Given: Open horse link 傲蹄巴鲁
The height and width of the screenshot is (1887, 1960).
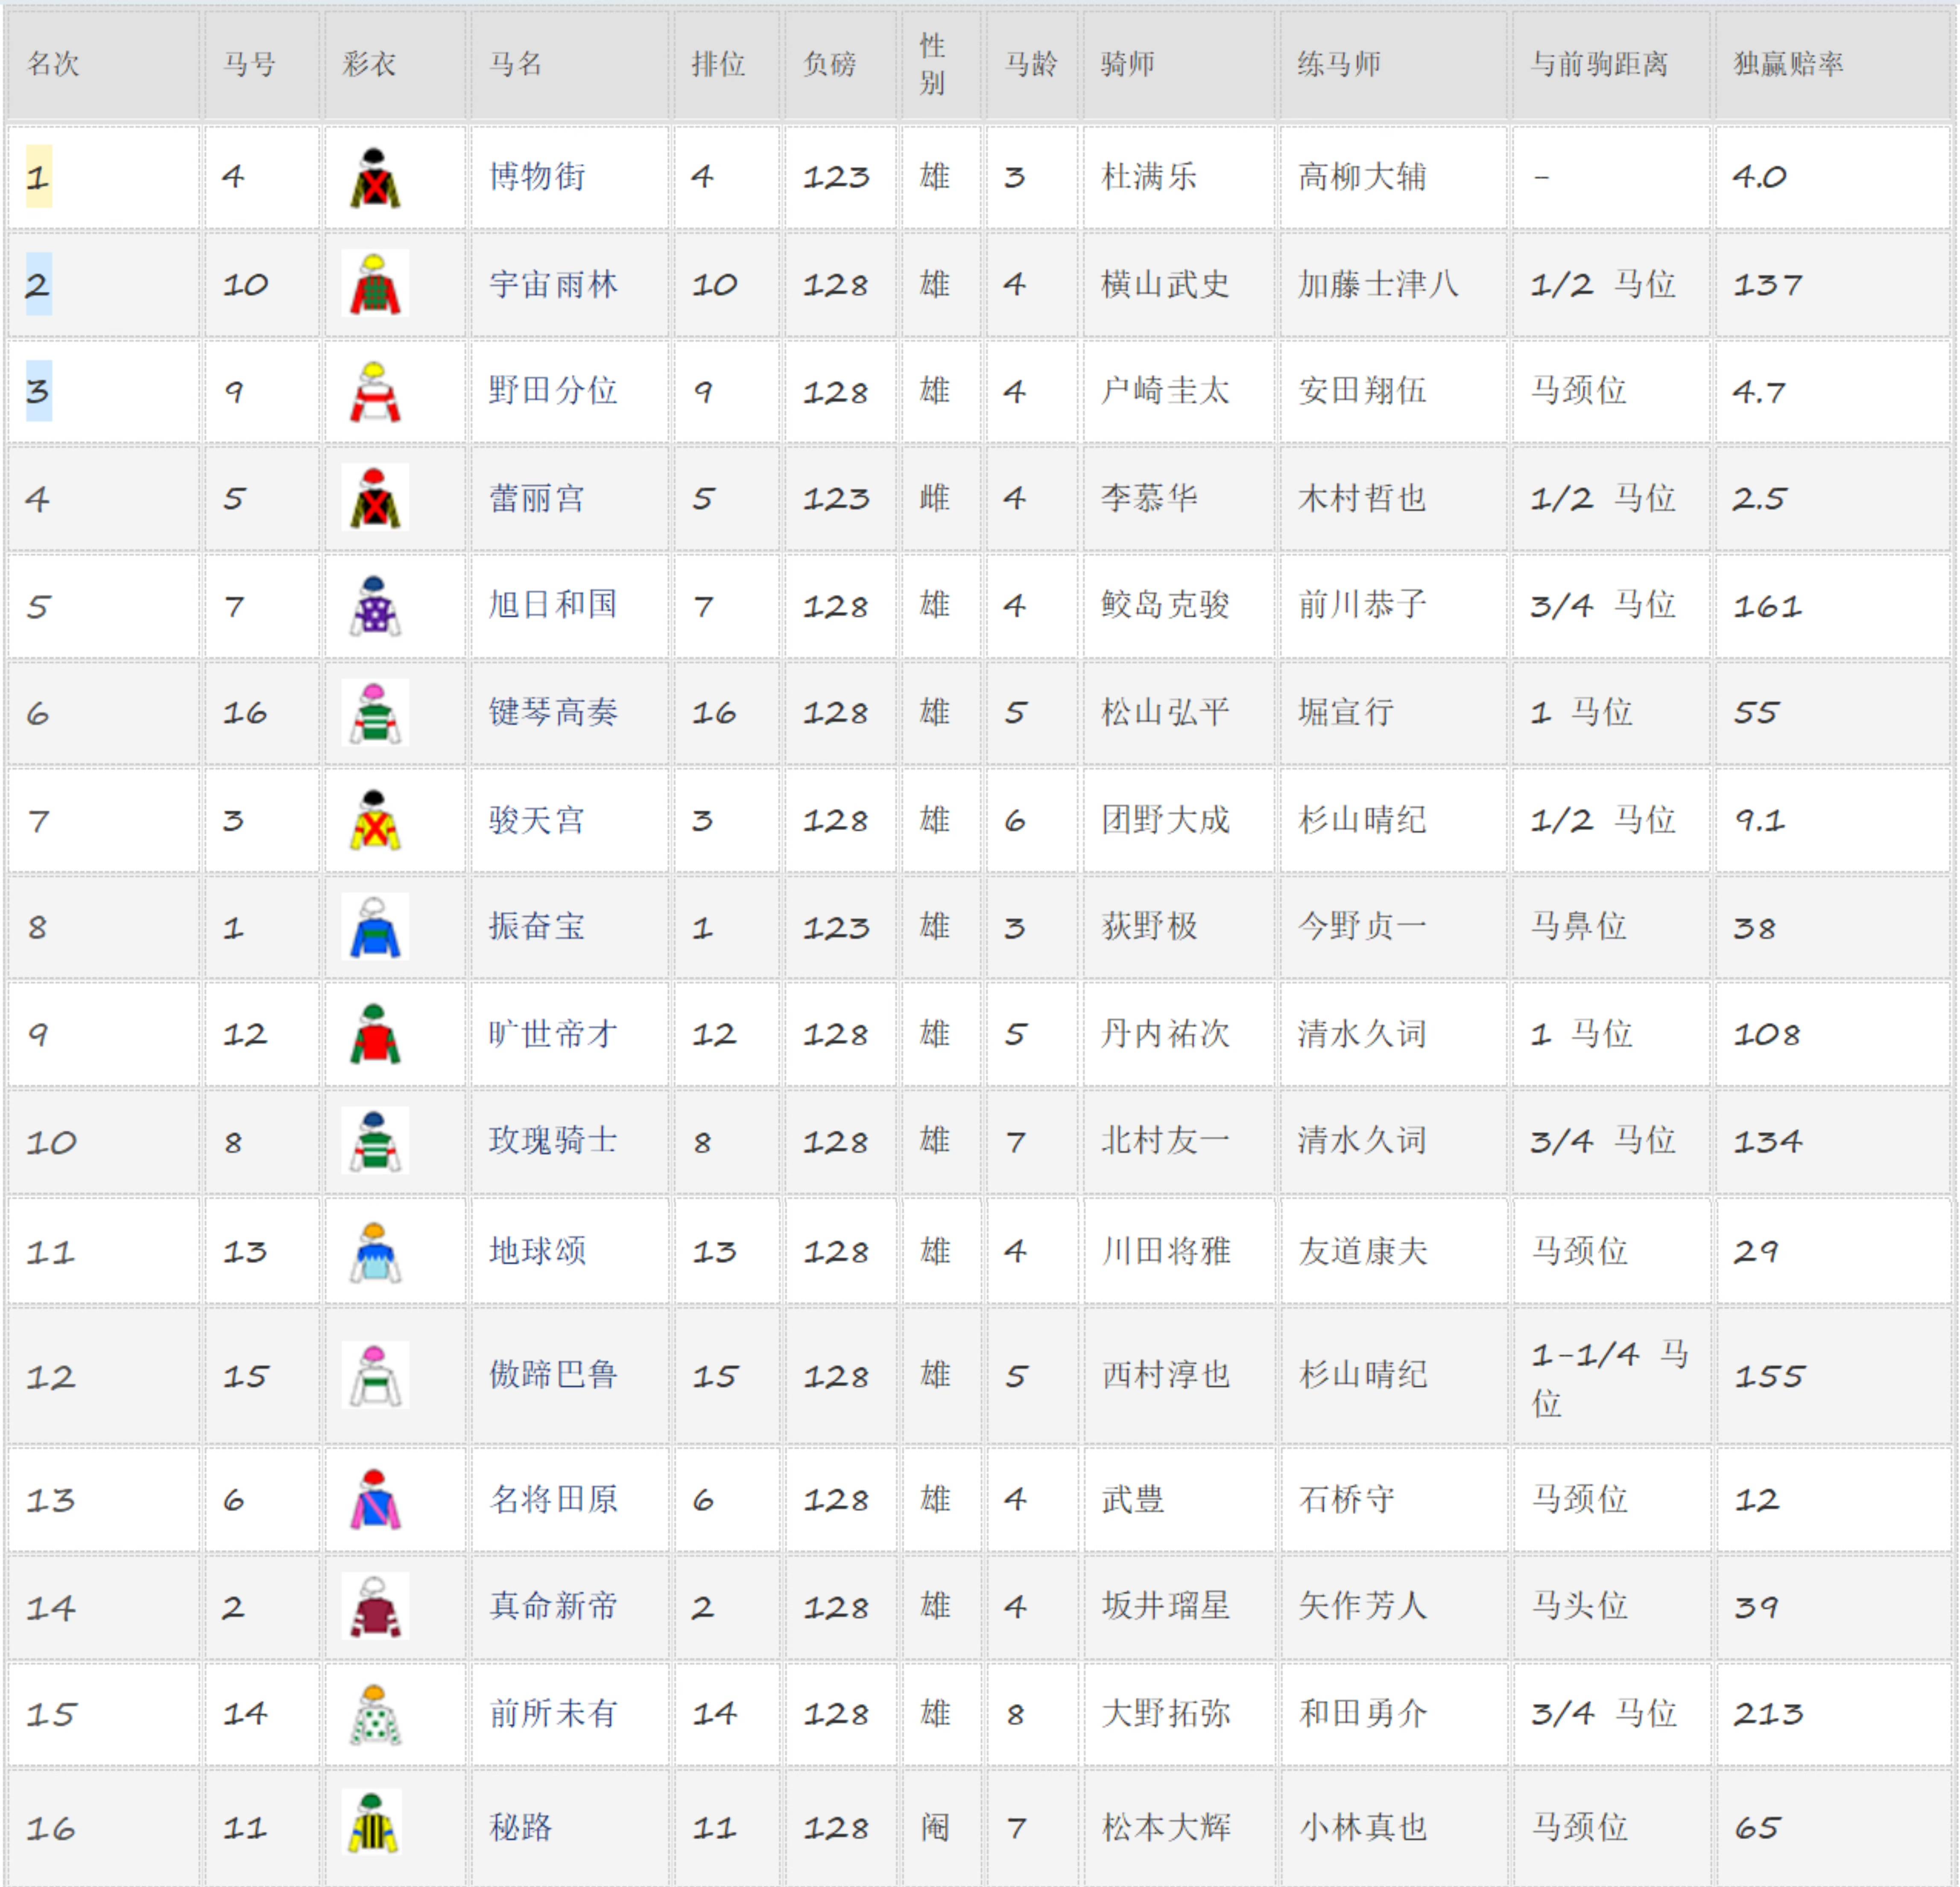Looking at the screenshot, I should [552, 1376].
